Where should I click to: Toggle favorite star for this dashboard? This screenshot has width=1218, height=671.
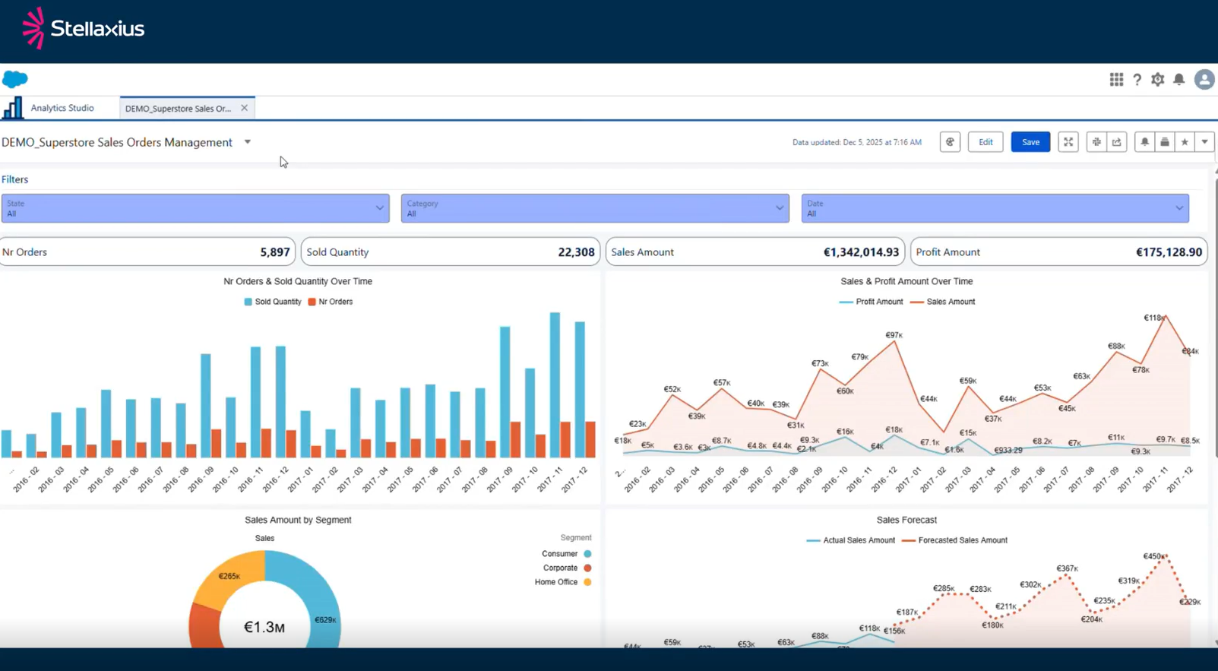pos(1184,142)
